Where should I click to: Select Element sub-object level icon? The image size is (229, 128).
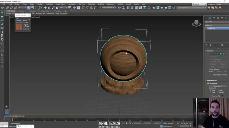point(224,54)
